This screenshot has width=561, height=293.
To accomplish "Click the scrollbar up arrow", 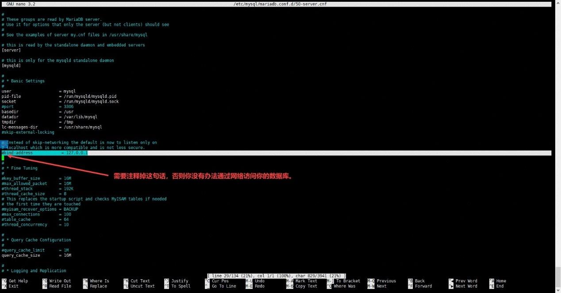I will pyautogui.click(x=557, y=4).
